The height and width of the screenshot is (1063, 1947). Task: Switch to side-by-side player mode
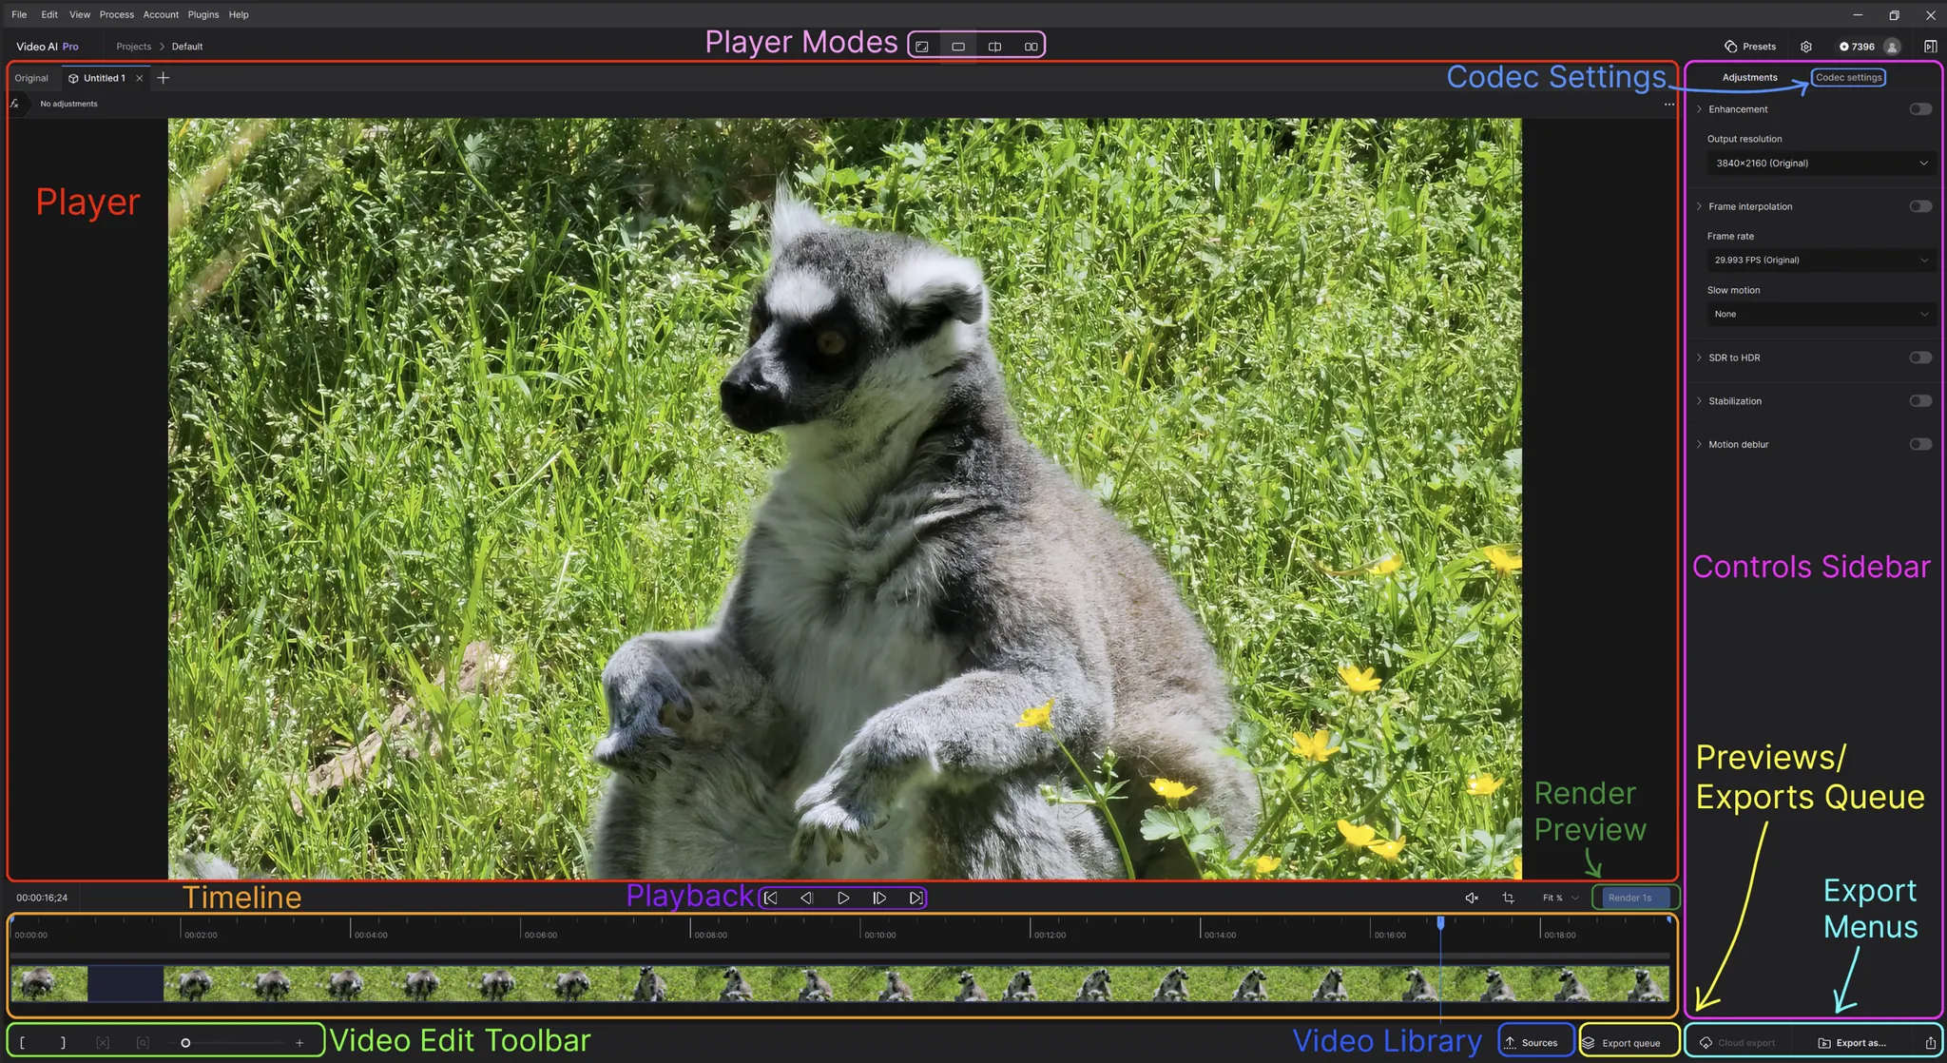[x=1031, y=46]
